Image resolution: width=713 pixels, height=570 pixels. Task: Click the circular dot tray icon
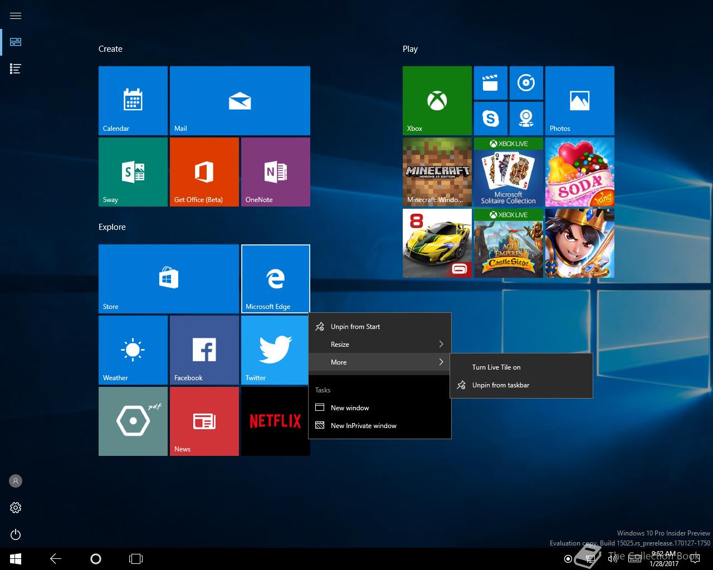click(568, 559)
